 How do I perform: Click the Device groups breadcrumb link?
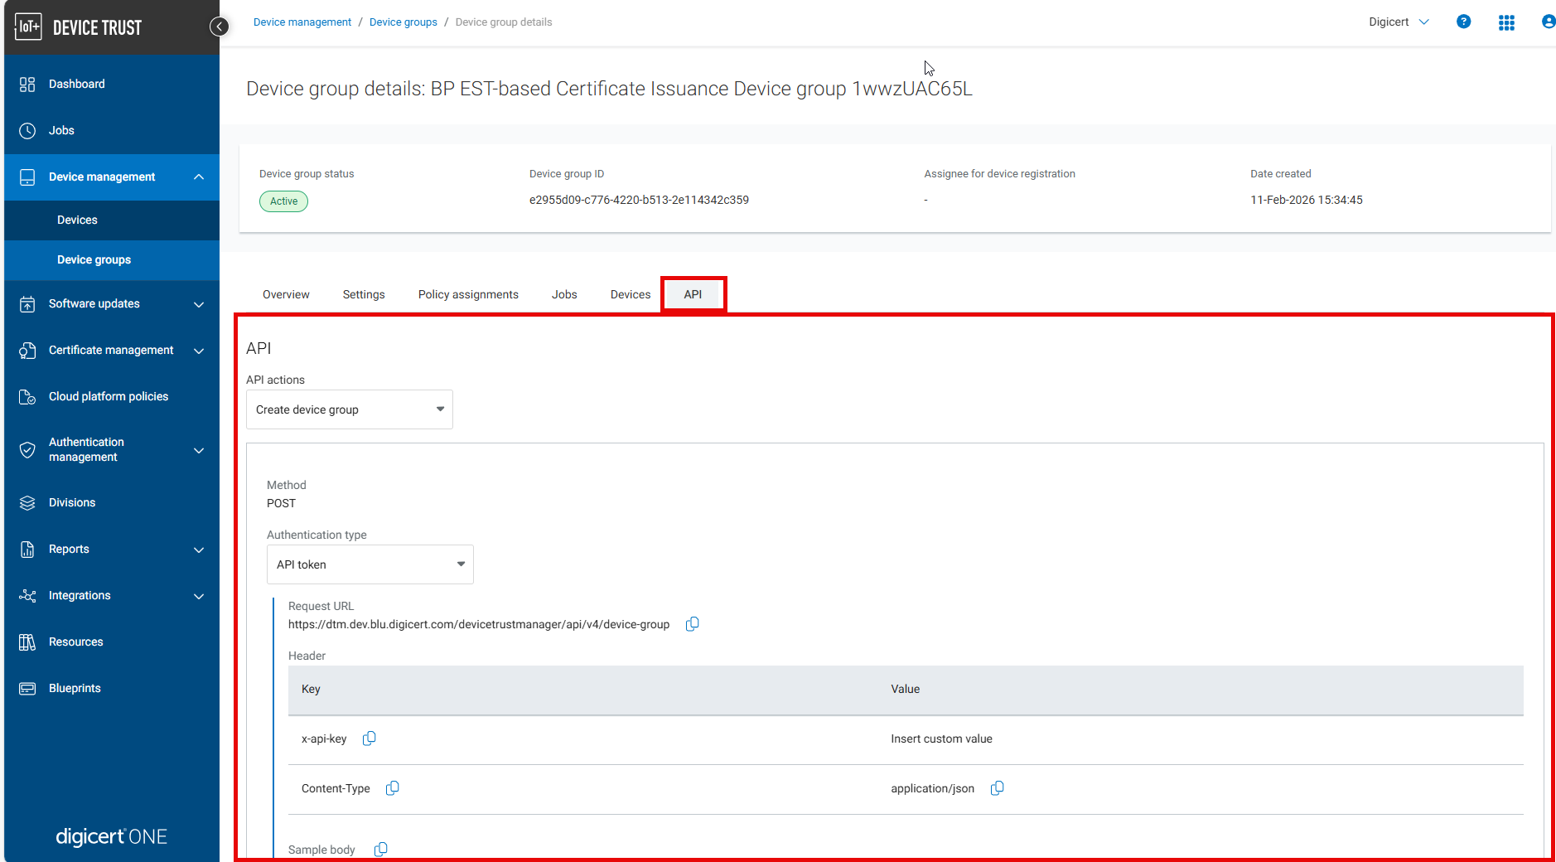403,22
